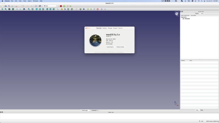Switch to Displays tab in About window

coord(105,28)
